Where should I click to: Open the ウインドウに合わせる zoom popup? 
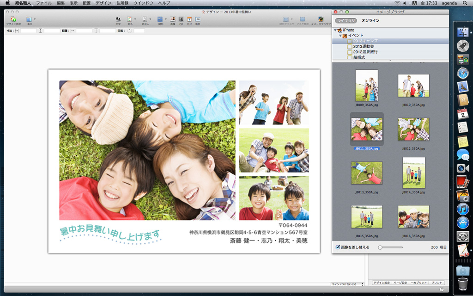(347, 284)
